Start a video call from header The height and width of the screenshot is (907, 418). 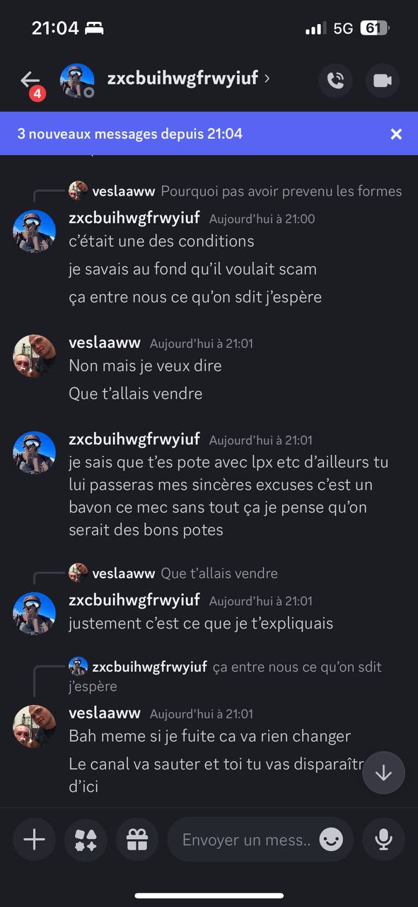pos(383,80)
